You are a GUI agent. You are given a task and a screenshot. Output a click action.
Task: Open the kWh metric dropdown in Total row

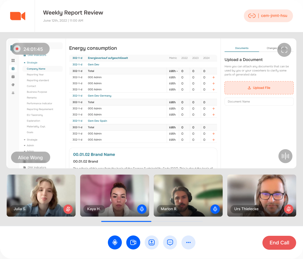click(x=173, y=71)
